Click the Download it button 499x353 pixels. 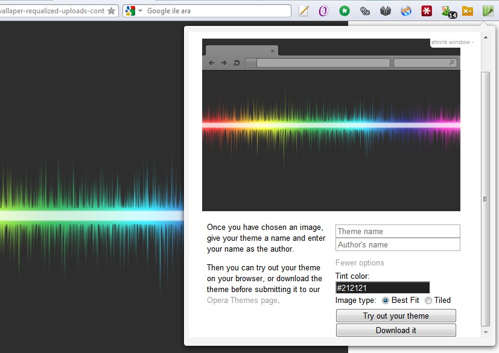pyautogui.click(x=396, y=330)
